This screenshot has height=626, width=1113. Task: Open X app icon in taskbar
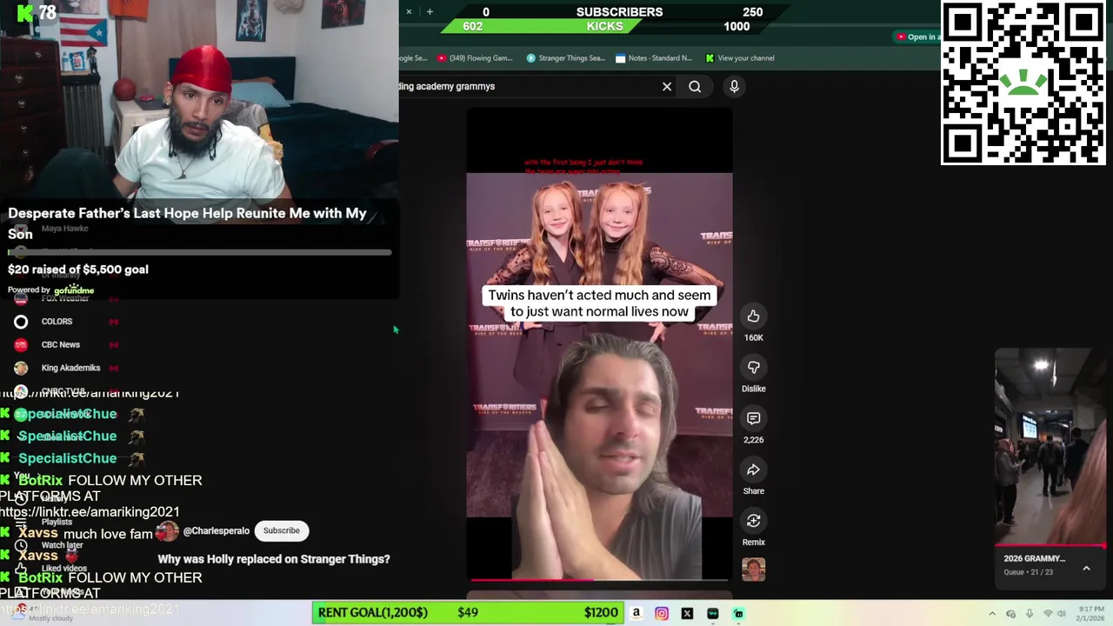click(x=687, y=613)
